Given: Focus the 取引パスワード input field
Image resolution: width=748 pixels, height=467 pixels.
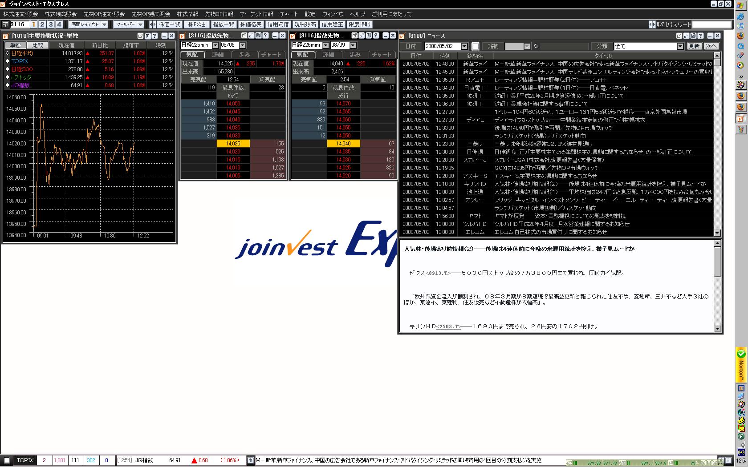Looking at the screenshot, I should [711, 24].
